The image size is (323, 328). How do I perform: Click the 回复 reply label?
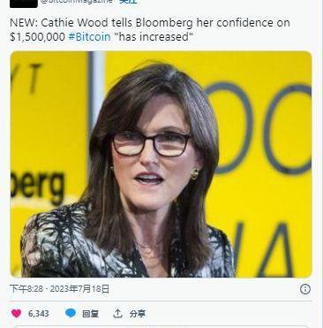click(x=90, y=314)
